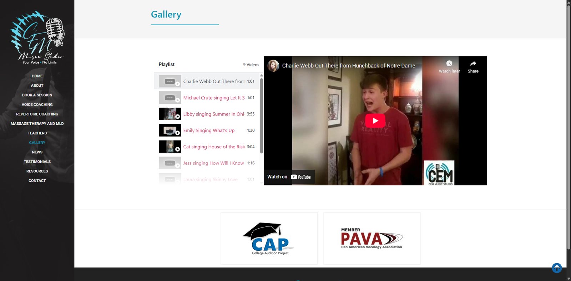571x281 pixels.
Task: Open the Home menu item
Action: coord(37,76)
